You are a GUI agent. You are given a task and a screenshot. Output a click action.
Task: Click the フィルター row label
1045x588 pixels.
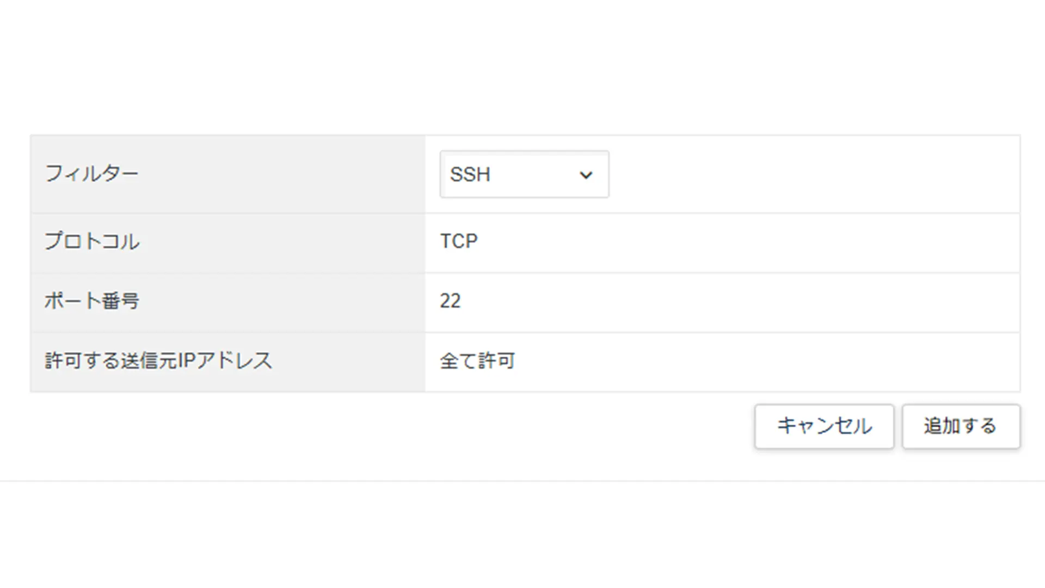click(x=91, y=174)
